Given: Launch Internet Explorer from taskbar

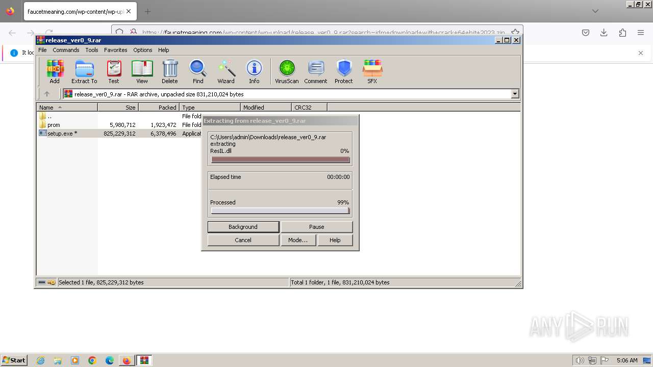Looking at the screenshot, I should [40, 360].
